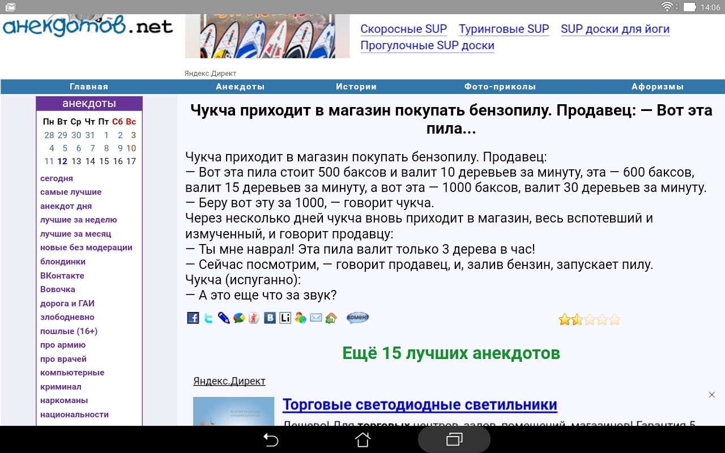Screen dimensions: 725x453
Task: Share the joke on Twitter
Action: click(x=208, y=318)
